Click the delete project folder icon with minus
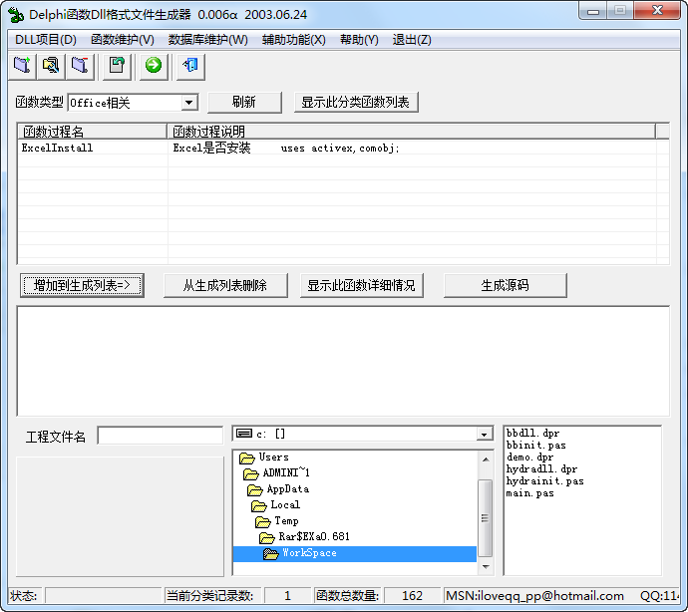Image resolution: width=688 pixels, height=612 pixels. (80, 66)
